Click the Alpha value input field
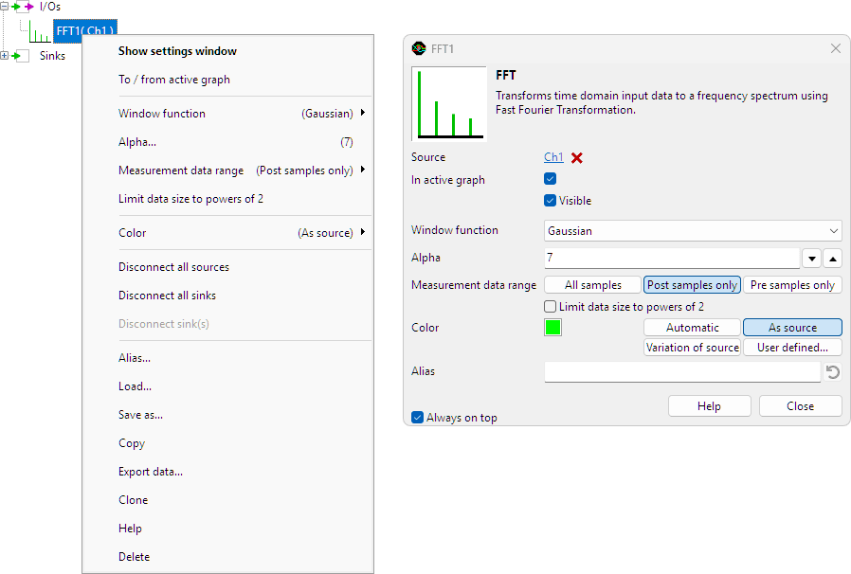Screen dimensions: 851x574 (x=672, y=258)
